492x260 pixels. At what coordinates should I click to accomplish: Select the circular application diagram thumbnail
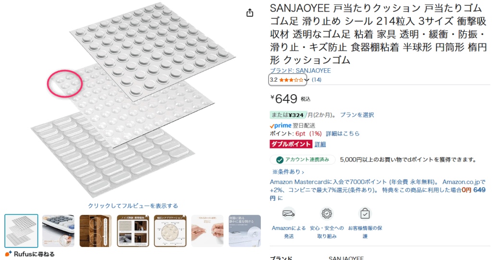(x=170, y=231)
